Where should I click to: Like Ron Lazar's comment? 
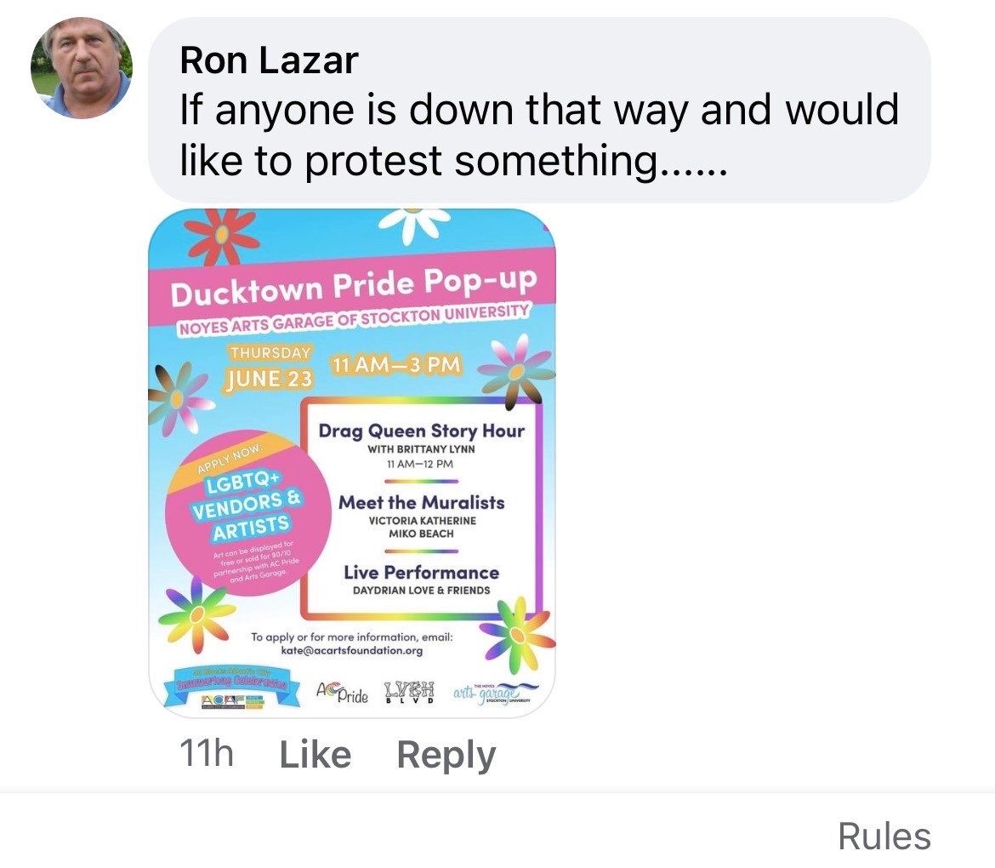click(316, 754)
